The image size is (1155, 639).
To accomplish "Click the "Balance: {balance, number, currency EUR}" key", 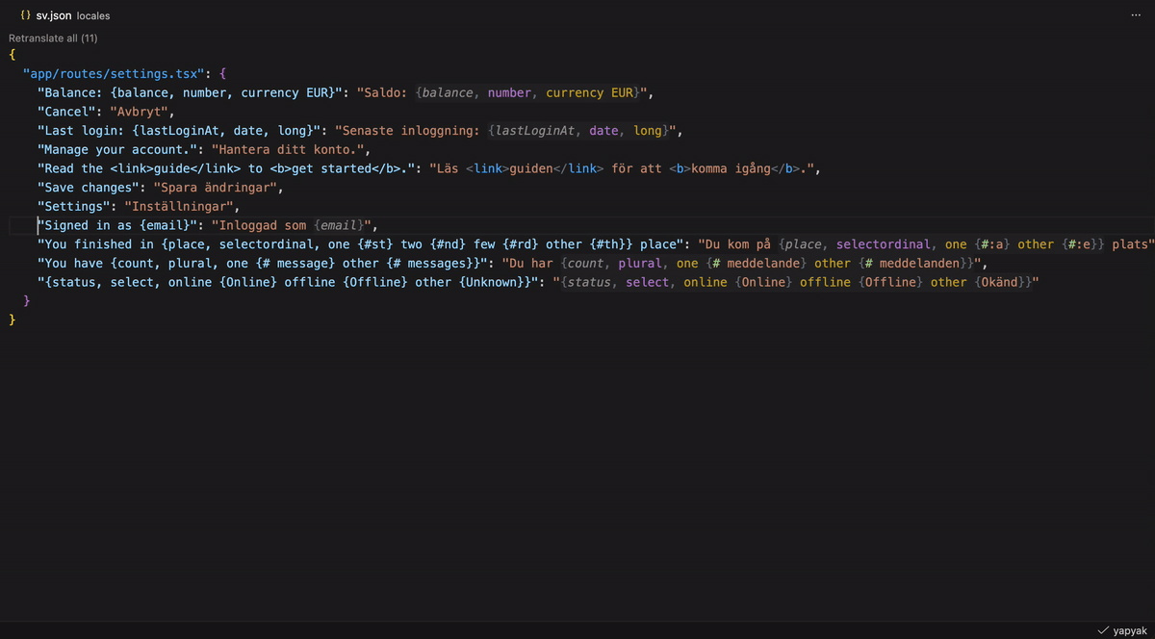I will (x=190, y=93).
